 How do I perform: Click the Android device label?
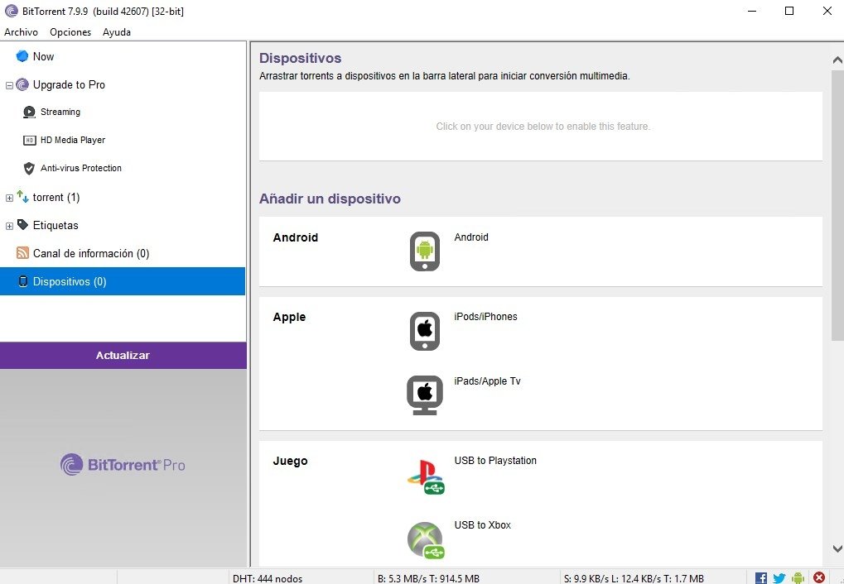pyautogui.click(x=471, y=237)
